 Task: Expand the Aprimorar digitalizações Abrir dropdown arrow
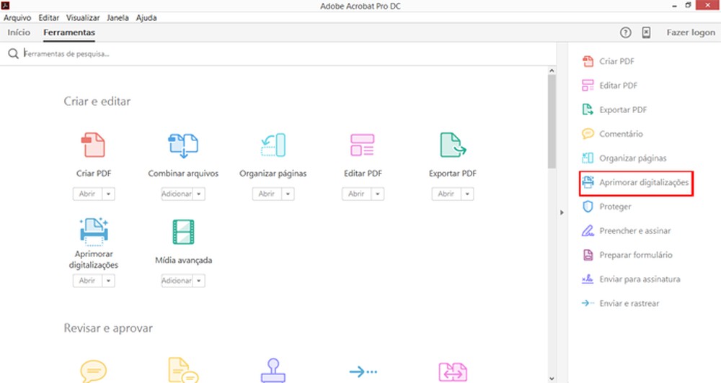pyautogui.click(x=109, y=281)
